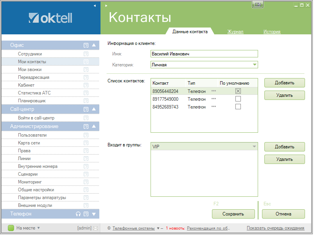Screen dimensions: 314x235
Task: Click the green status indicator На месте
Action: coord(11,228)
